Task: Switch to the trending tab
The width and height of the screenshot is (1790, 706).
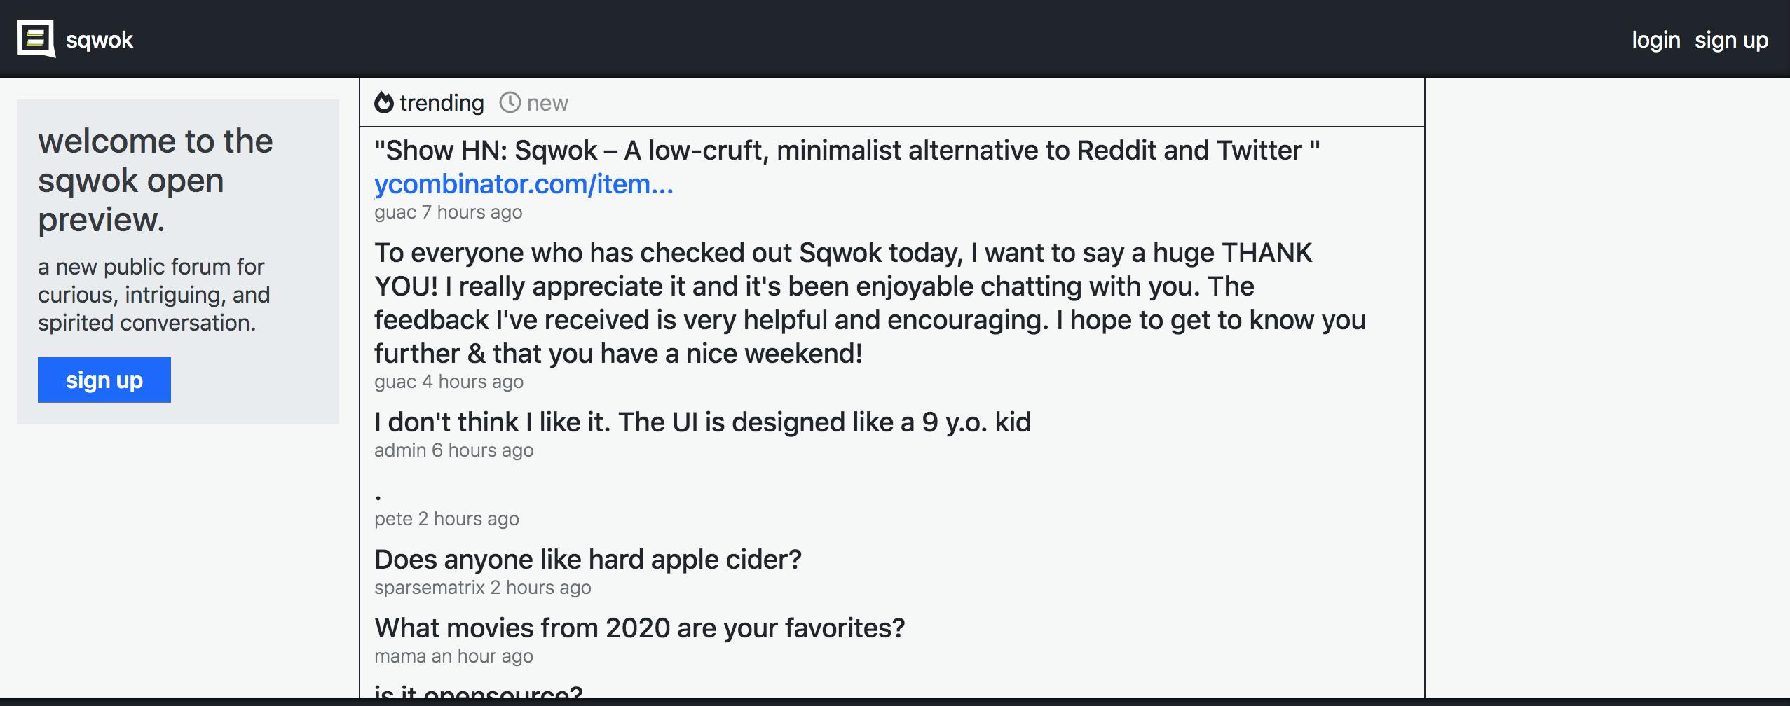Action: [x=429, y=103]
